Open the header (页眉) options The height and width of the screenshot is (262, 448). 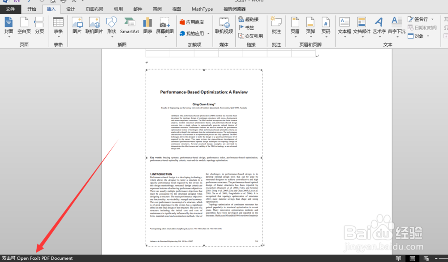click(295, 27)
